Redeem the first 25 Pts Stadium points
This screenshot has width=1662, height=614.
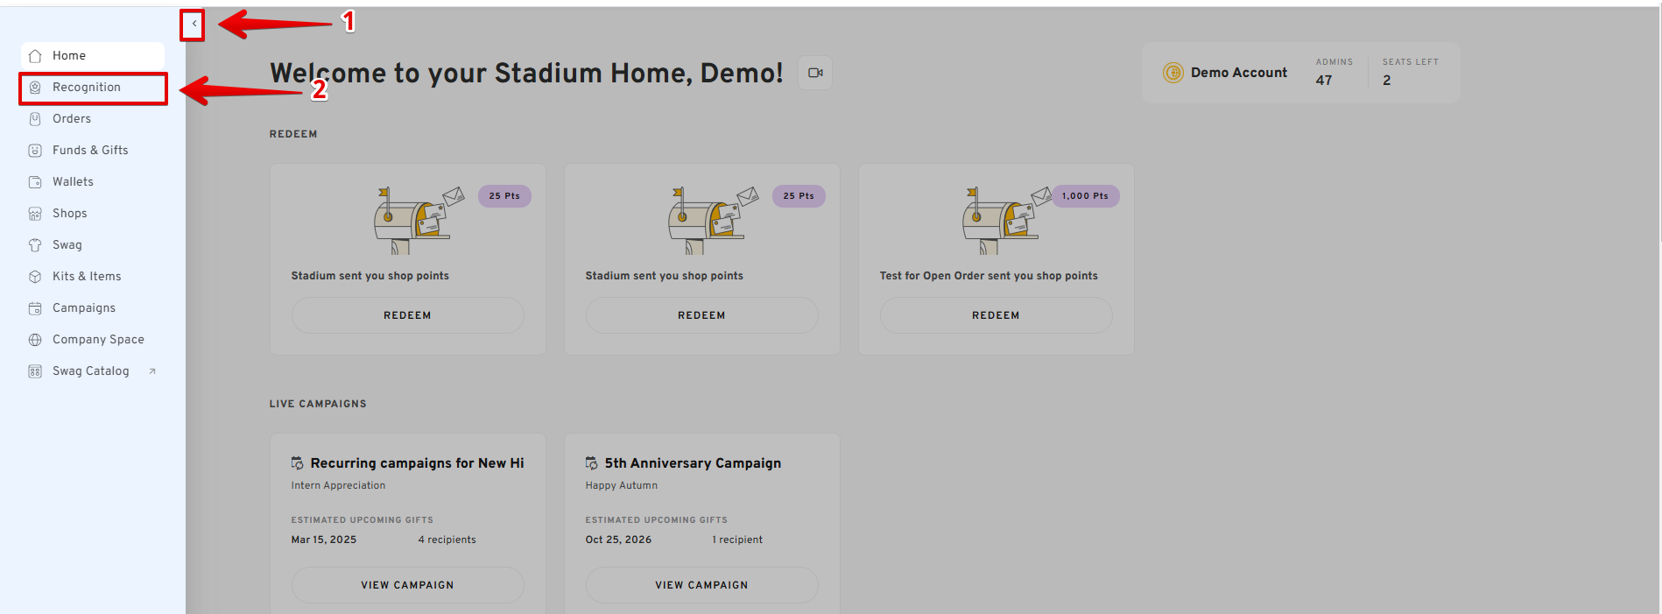407,315
